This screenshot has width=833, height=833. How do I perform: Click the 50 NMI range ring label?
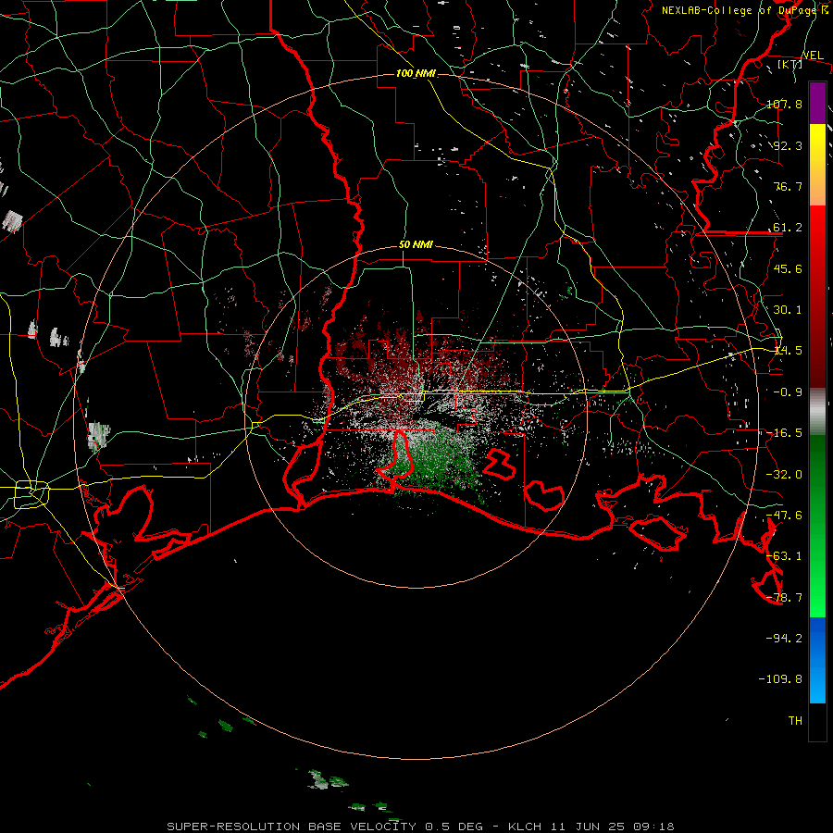pos(416,244)
